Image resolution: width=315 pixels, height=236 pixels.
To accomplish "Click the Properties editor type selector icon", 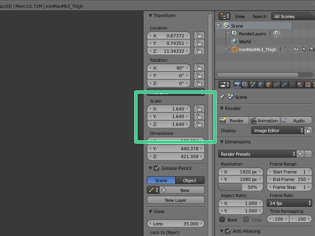I will [x=224, y=85].
